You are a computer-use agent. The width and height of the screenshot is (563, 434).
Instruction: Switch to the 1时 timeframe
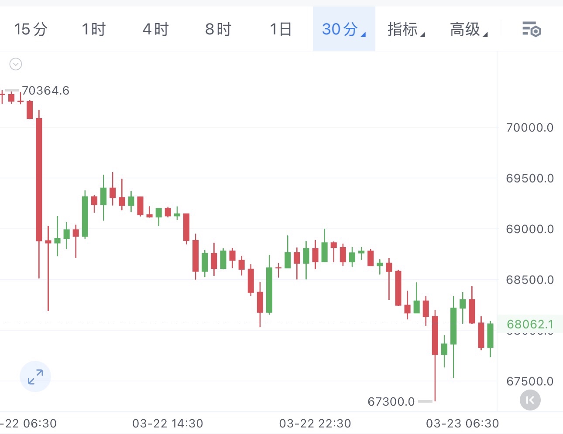(x=93, y=30)
